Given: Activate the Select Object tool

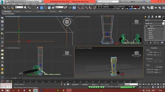Looking at the screenshot, I should point(25,8).
